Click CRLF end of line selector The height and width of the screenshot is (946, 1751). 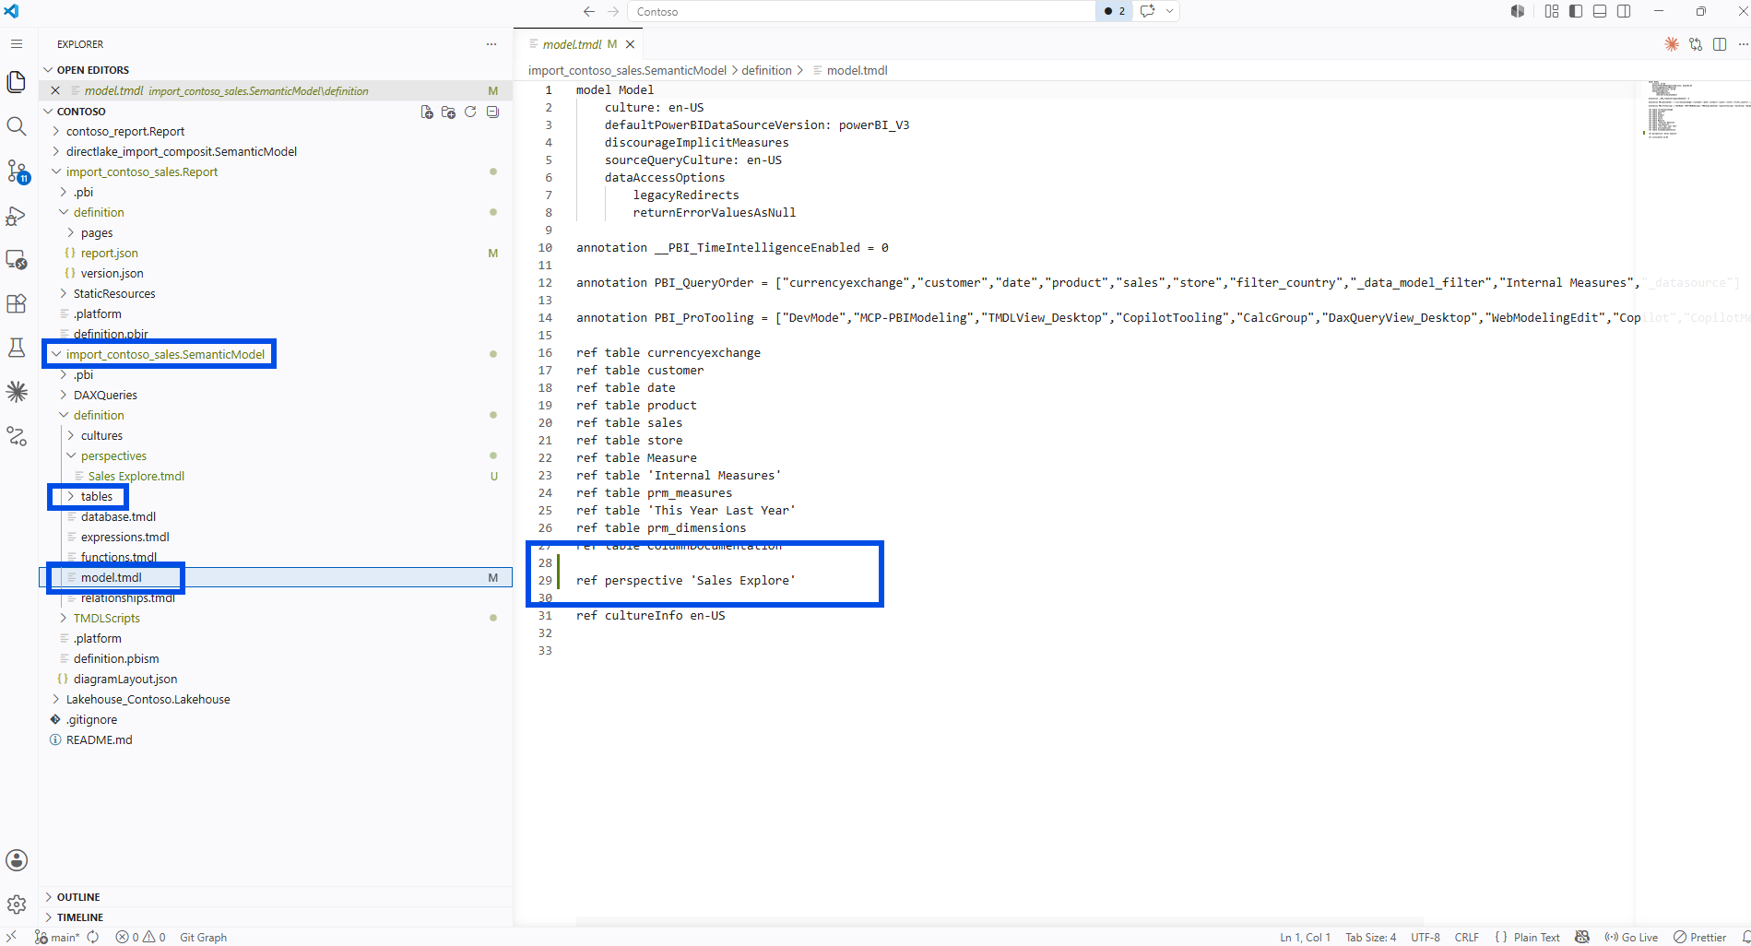tap(1466, 937)
